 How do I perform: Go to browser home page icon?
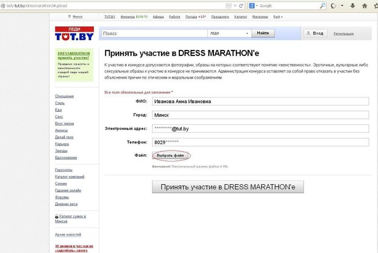tap(365, 5)
